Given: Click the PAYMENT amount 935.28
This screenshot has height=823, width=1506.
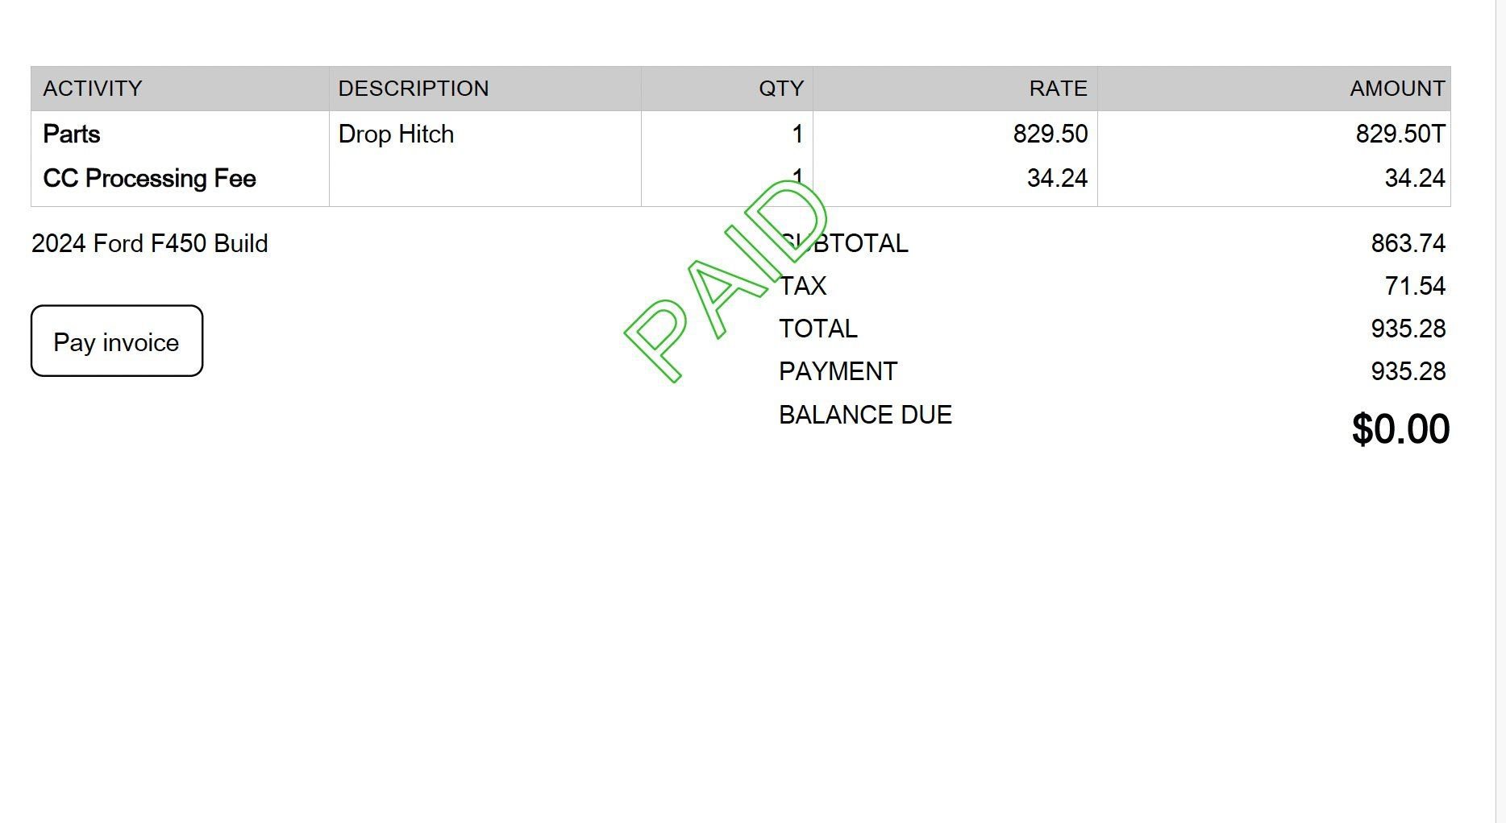Looking at the screenshot, I should 1408,371.
